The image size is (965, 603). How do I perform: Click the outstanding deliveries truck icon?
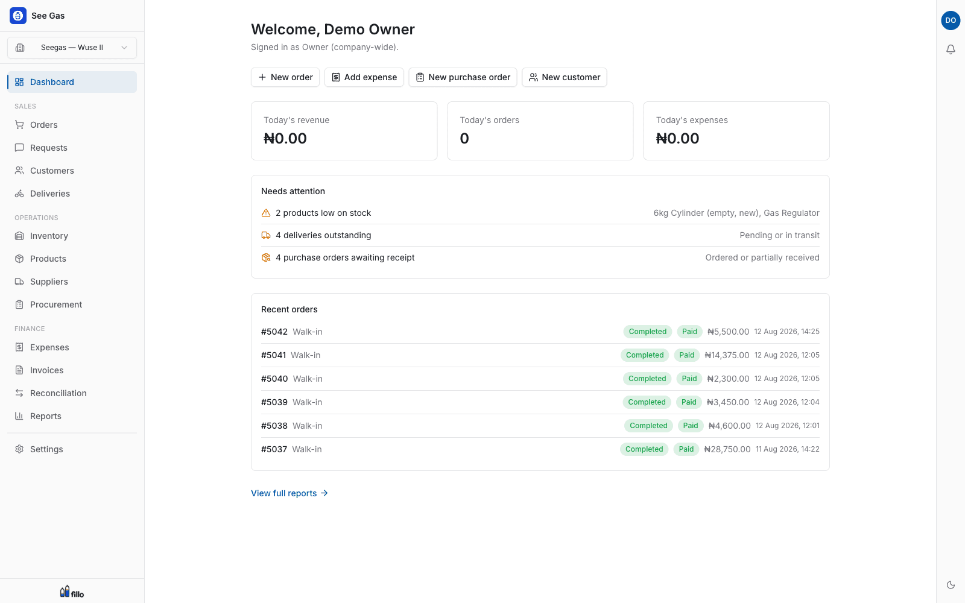click(x=266, y=235)
